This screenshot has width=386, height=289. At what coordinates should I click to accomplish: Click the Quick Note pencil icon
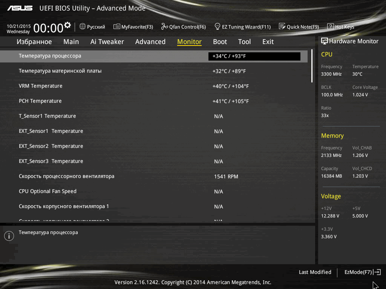coord(282,26)
